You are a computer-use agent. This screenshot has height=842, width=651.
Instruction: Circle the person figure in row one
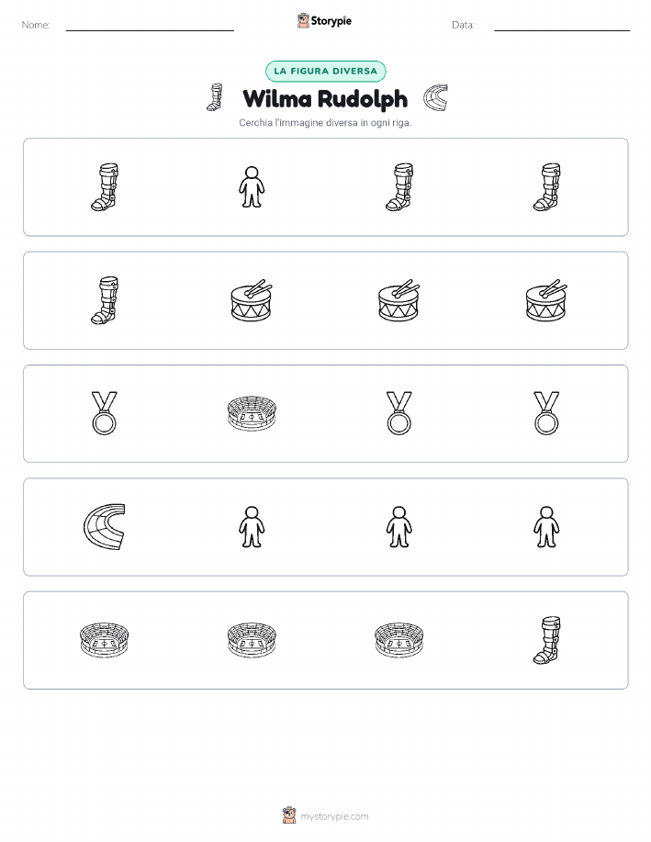point(252,187)
